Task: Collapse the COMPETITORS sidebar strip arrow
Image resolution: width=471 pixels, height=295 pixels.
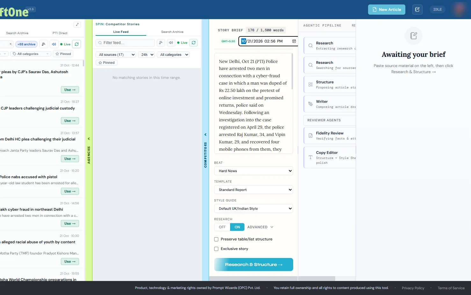Action: coord(206,134)
